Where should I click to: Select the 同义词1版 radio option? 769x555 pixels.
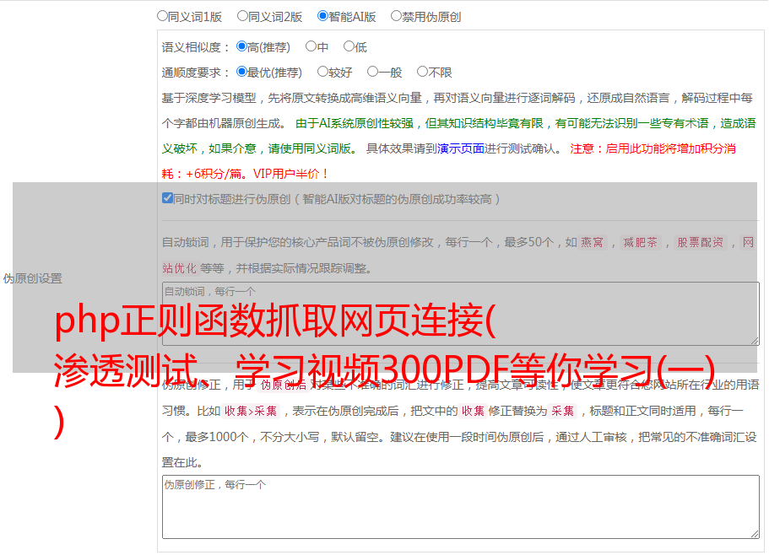click(x=162, y=16)
